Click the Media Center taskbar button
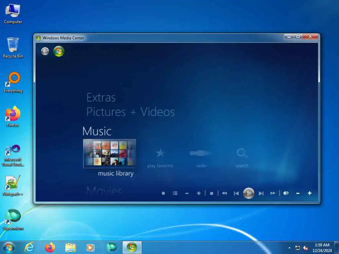Viewport: 339px width, 254px height. click(x=132, y=247)
